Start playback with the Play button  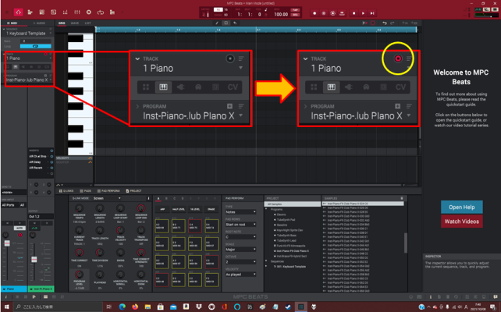363,13
